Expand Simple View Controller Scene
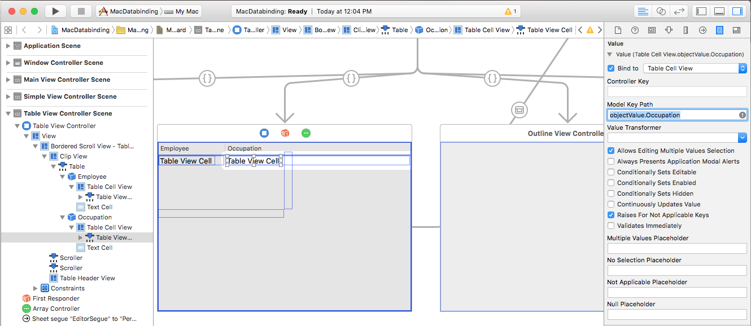Screen dimensions: 751x326 (x=8, y=96)
